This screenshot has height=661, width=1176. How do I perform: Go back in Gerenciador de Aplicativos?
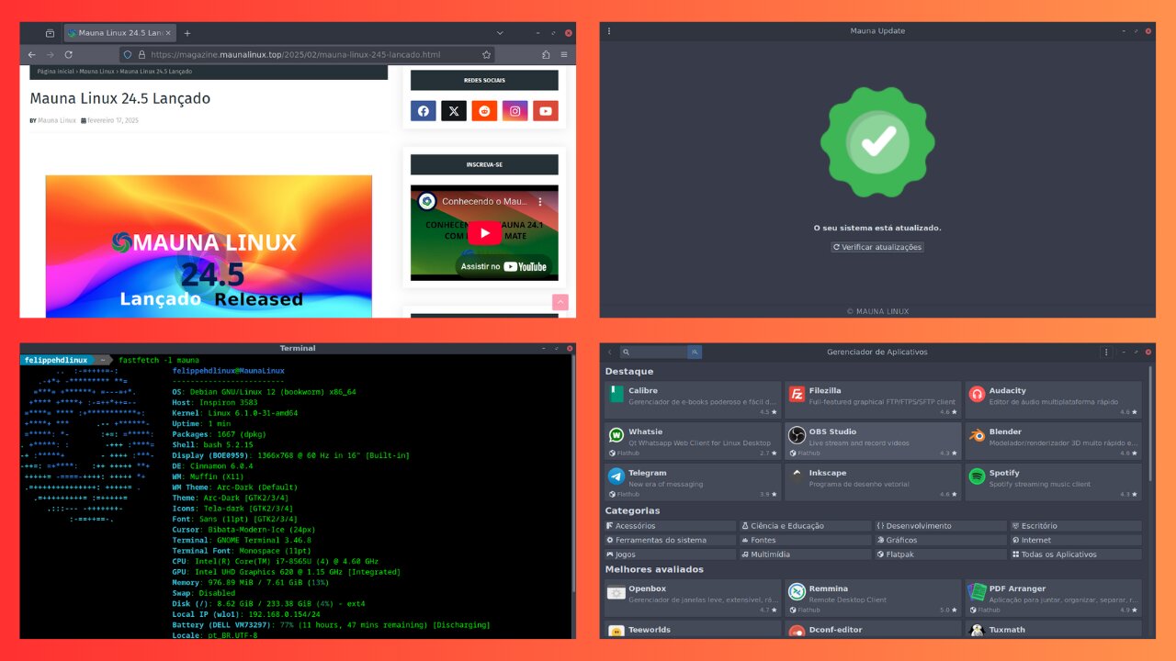[x=609, y=352]
